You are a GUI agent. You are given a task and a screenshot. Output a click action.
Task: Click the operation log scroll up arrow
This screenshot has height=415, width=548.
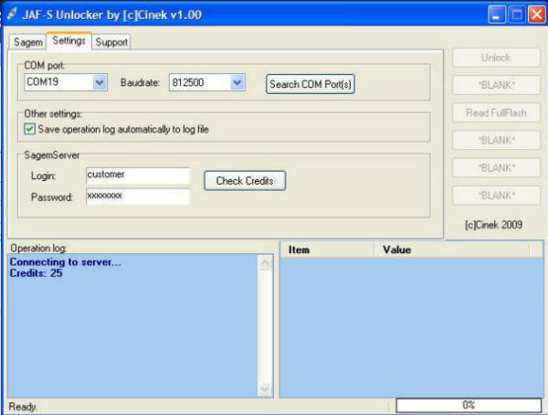(265, 262)
